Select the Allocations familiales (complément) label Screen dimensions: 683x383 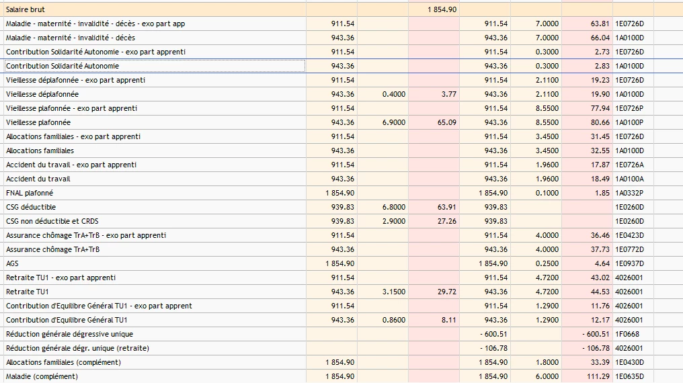click(x=63, y=362)
